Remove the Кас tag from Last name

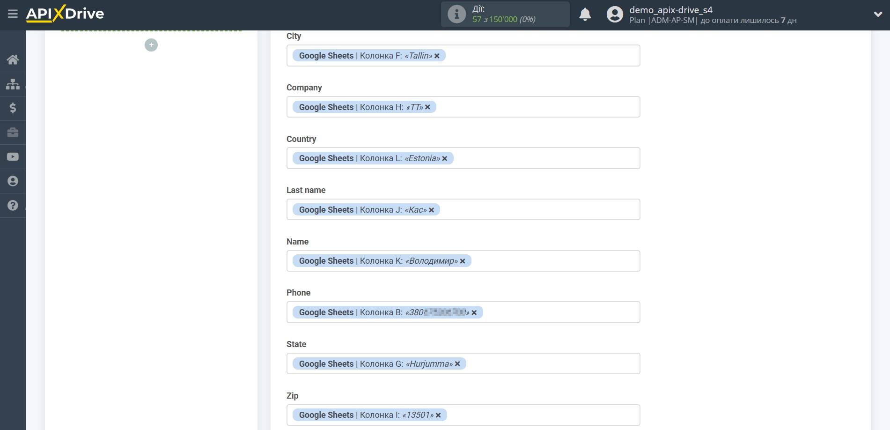click(x=432, y=210)
